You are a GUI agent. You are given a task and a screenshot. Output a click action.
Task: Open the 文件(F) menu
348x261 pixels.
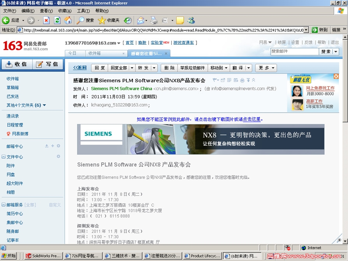coord(10,11)
